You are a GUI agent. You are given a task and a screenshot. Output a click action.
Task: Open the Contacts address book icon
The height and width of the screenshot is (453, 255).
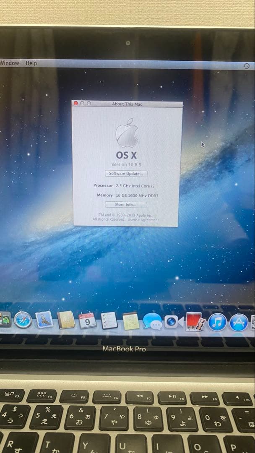click(x=66, y=320)
